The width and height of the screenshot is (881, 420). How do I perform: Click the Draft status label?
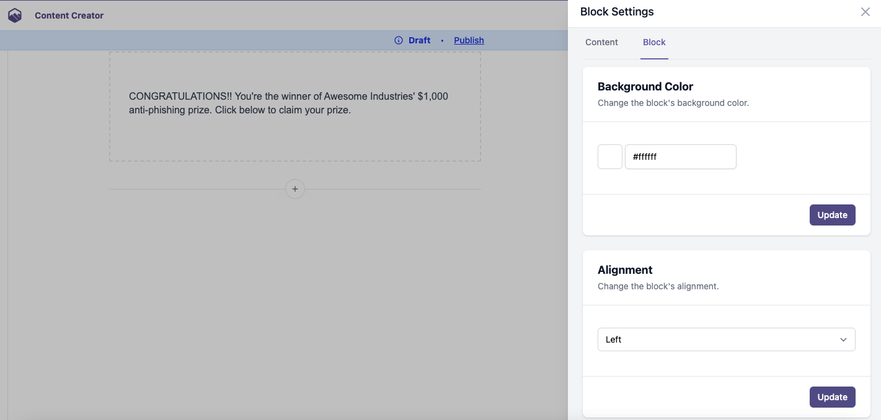tap(419, 40)
